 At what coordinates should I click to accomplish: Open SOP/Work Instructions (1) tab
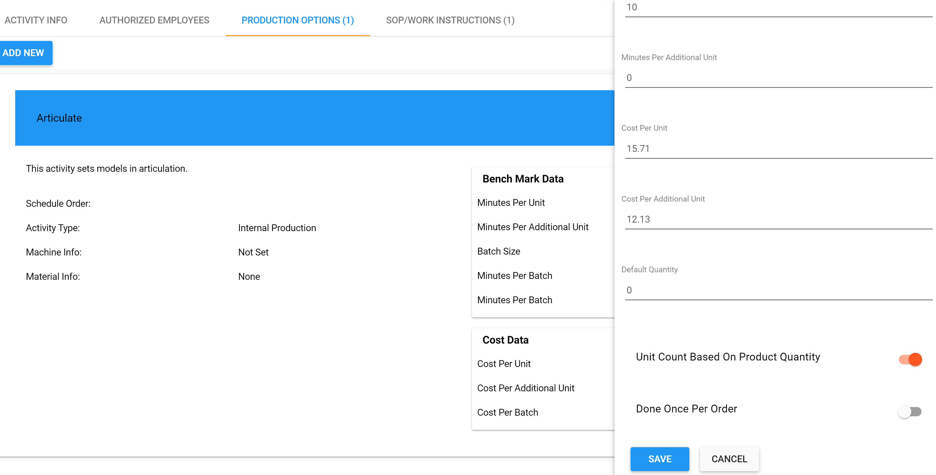(450, 20)
